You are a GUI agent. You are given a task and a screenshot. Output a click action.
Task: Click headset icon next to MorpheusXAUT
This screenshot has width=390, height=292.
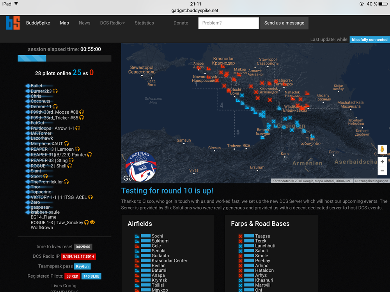(x=66, y=144)
